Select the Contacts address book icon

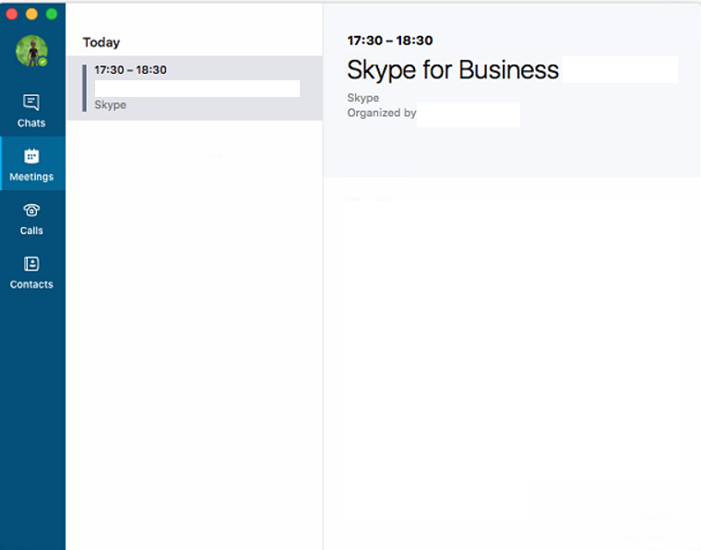tap(31, 264)
